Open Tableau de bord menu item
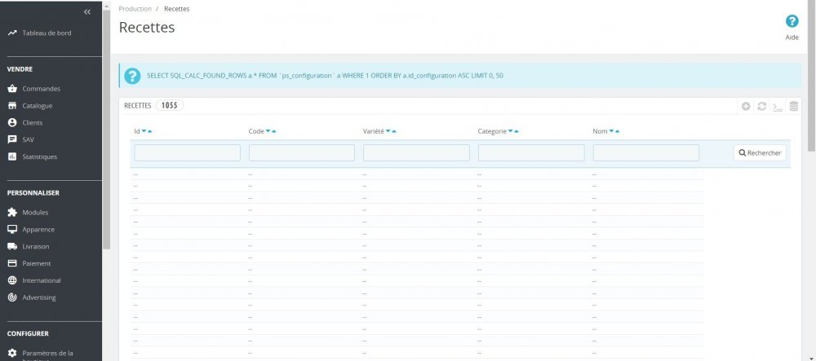 [x=47, y=33]
